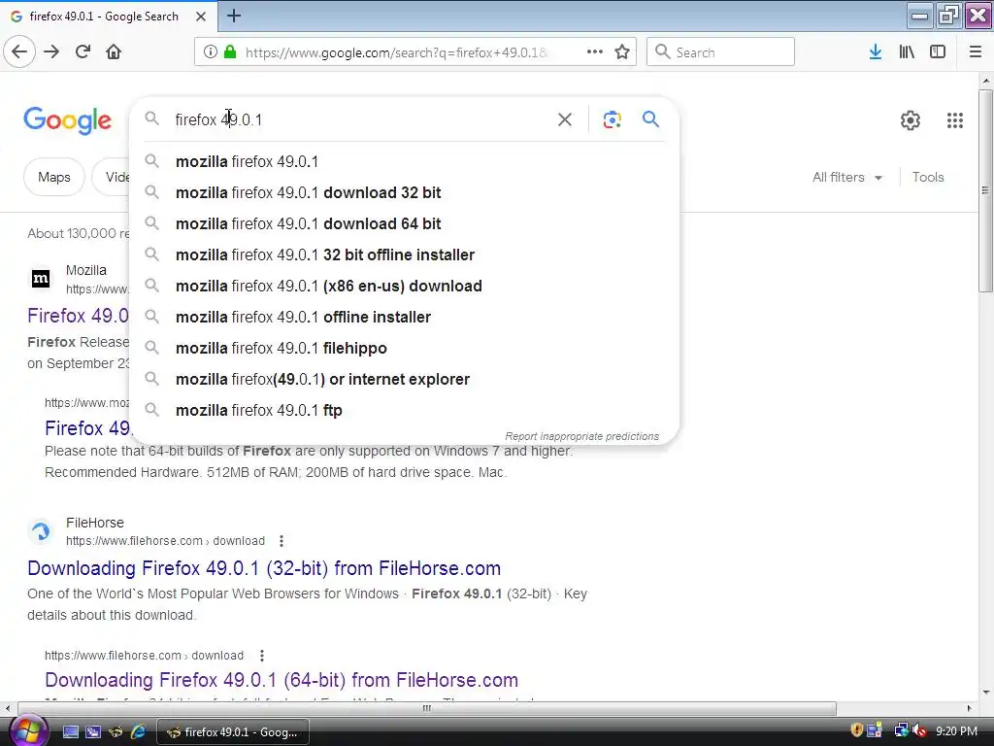
Task: Click the scroll down arrow
Action: point(985,693)
